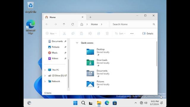
Task: Maximize the File Explorer window
Action: 145,15
